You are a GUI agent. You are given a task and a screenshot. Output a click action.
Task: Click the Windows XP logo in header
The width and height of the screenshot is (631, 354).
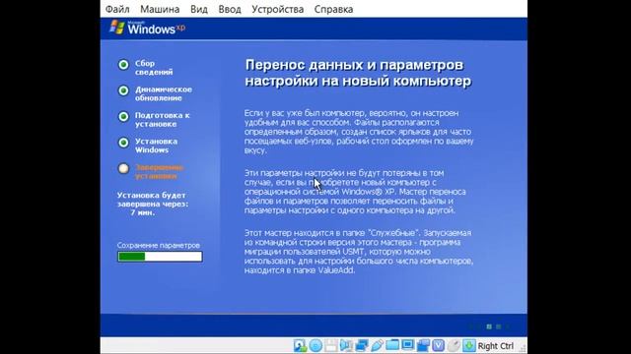pyautogui.click(x=147, y=28)
